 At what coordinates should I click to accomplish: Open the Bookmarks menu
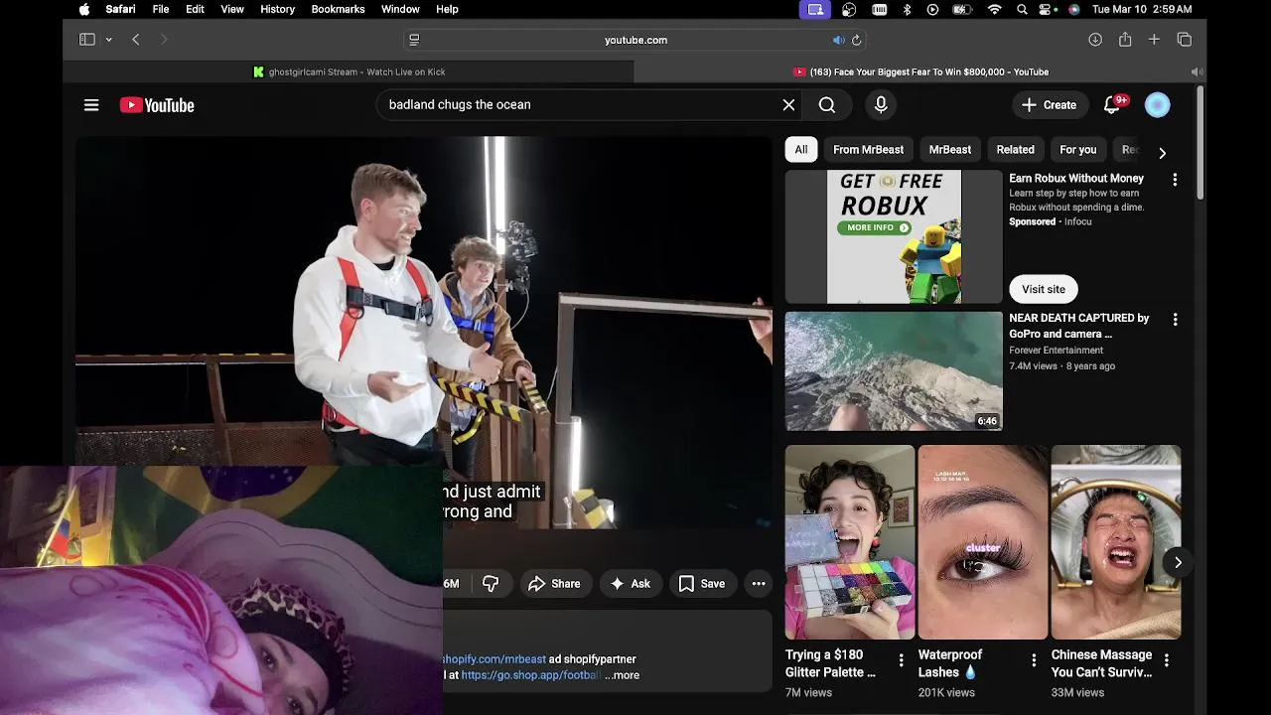[x=338, y=9]
